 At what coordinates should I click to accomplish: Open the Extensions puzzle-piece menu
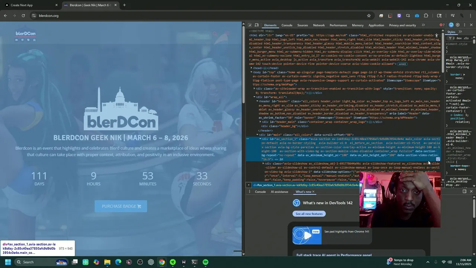click(x=426, y=16)
